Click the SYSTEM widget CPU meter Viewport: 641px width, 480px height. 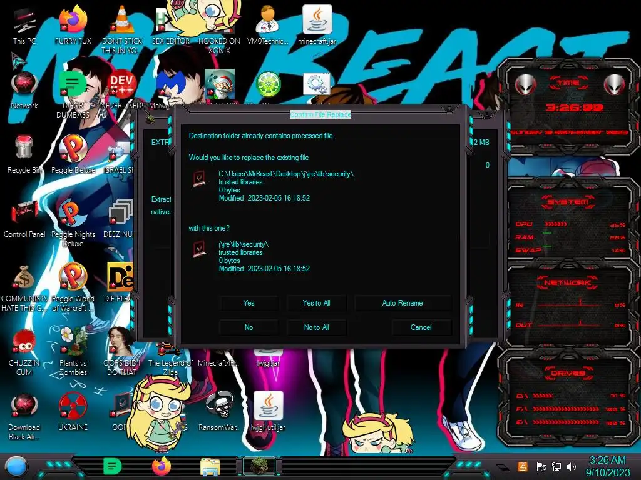click(x=571, y=224)
